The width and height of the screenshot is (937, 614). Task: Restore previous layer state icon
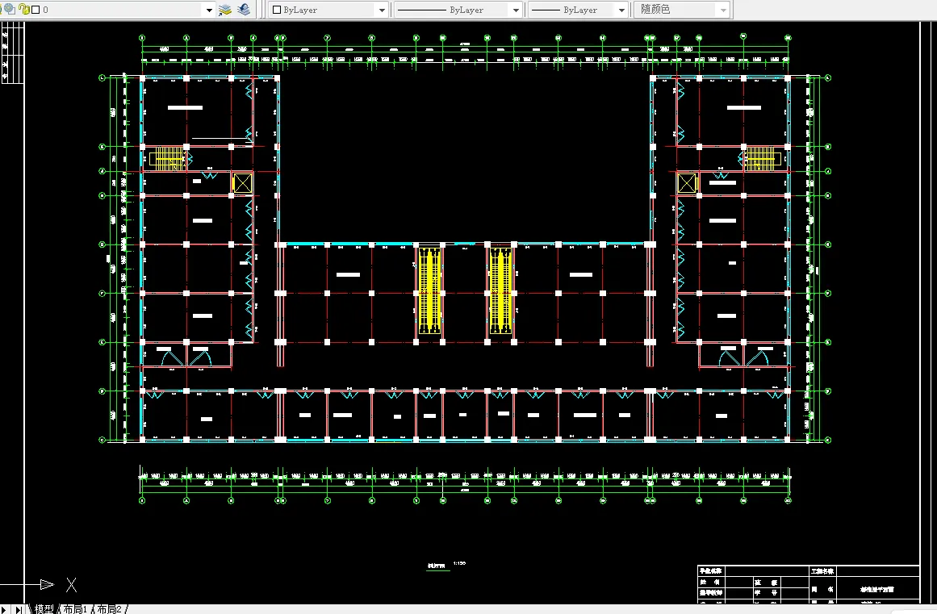243,10
